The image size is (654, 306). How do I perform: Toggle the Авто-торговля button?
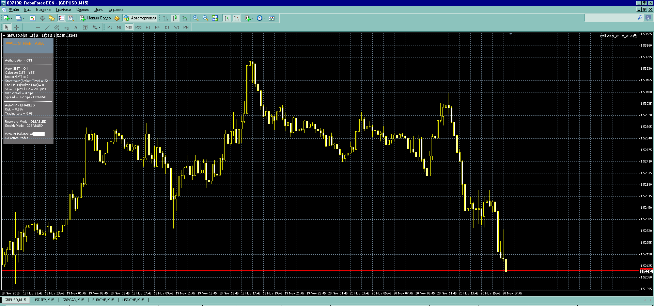click(140, 18)
